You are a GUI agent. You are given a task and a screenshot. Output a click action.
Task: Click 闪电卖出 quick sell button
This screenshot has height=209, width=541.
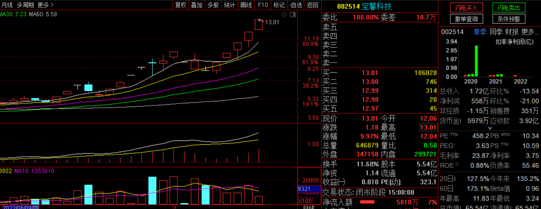pos(509,8)
